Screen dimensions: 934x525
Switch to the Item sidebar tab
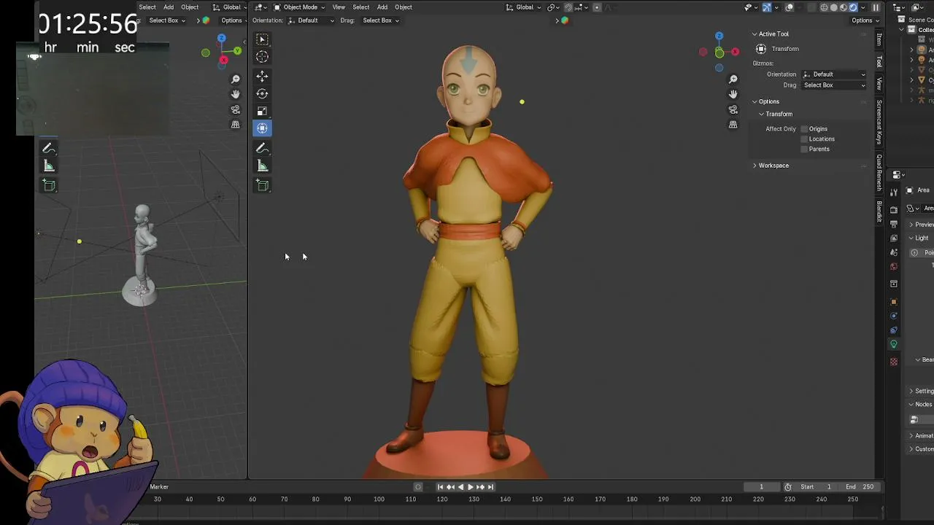pyautogui.click(x=879, y=39)
